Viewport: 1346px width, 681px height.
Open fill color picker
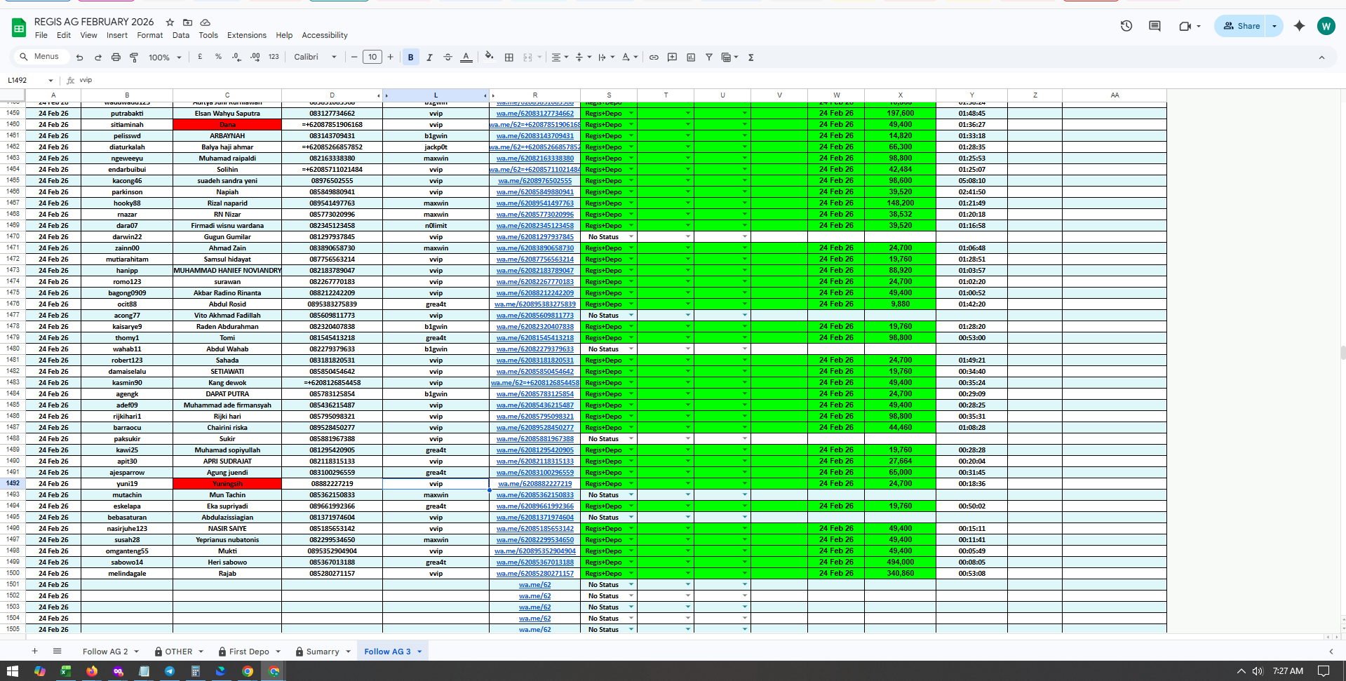490,57
